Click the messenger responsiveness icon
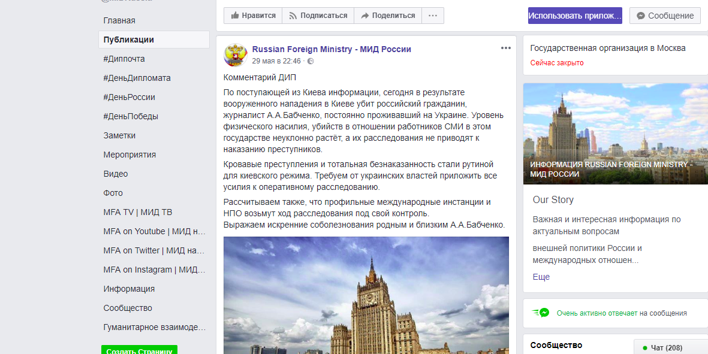The width and height of the screenshot is (708, 354). (x=541, y=313)
